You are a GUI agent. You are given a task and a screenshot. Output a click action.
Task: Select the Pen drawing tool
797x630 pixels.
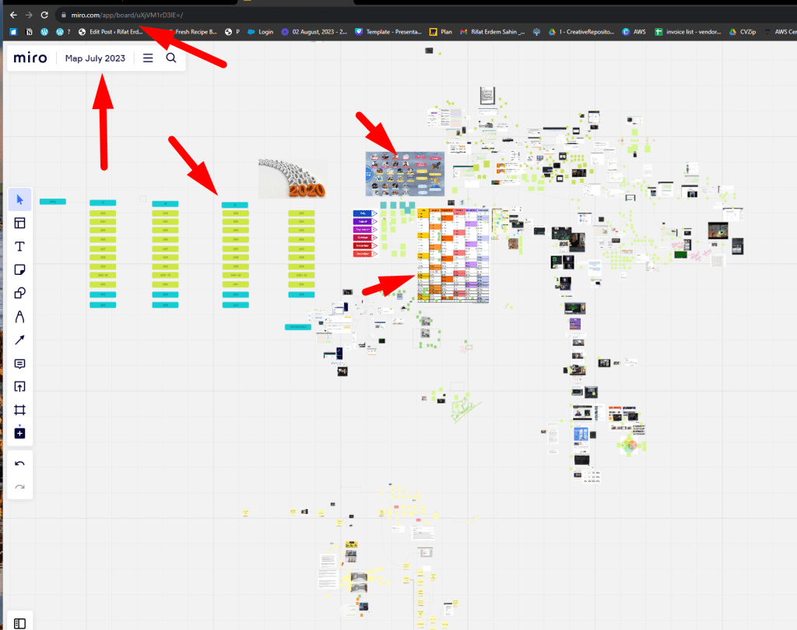pos(19,316)
